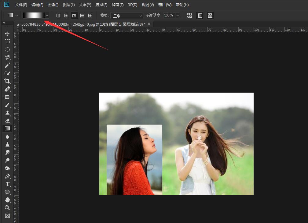Select the Patch tool

point(7,97)
